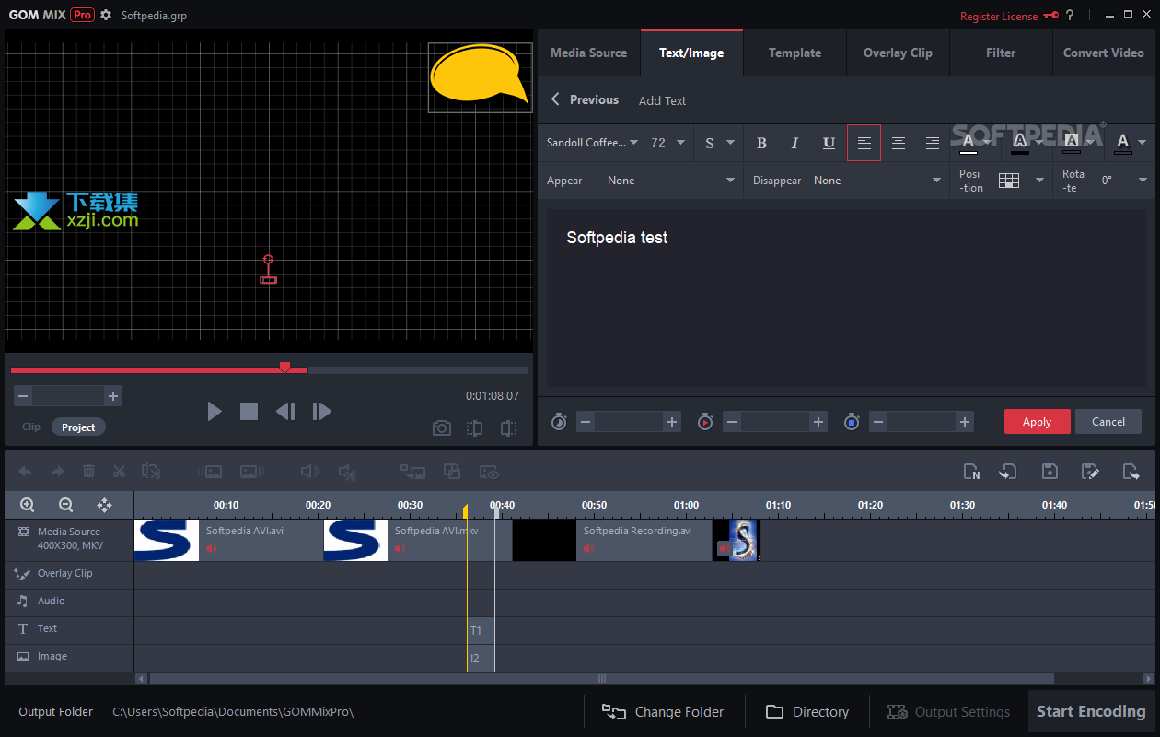This screenshot has width=1160, height=737.
Task: Click the open project icon
Action: 1008,472
